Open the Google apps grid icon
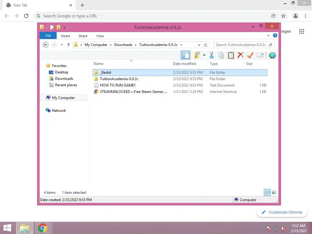Screen dimensions: 312x234 tap(302, 31)
